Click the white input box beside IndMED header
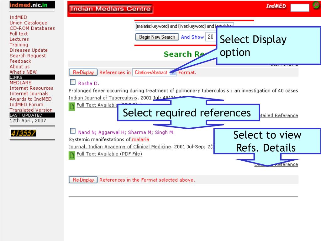 [x=300, y=8]
